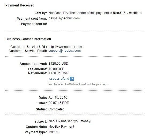145x136 pixels.
Task: Select the amount received $120.06 USD value
Action: (x=58, y=64)
